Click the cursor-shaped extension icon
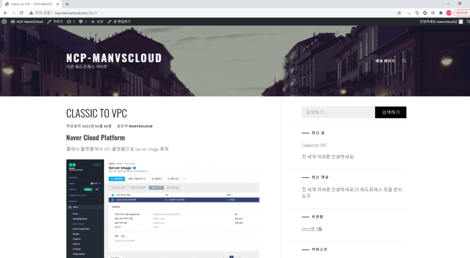 coord(409,13)
